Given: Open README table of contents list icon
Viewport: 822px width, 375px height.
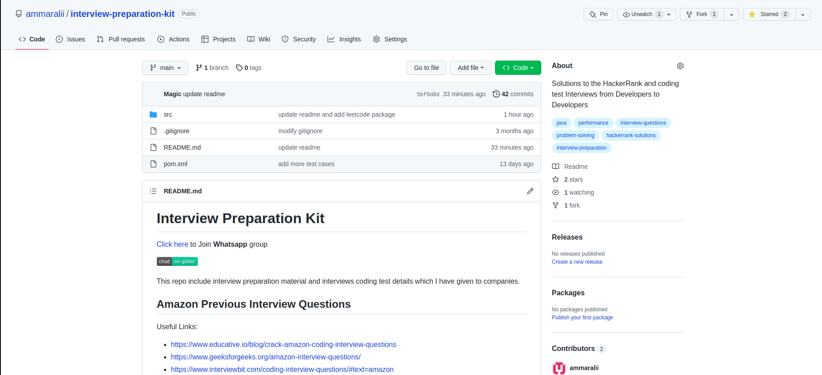Looking at the screenshot, I should point(153,191).
